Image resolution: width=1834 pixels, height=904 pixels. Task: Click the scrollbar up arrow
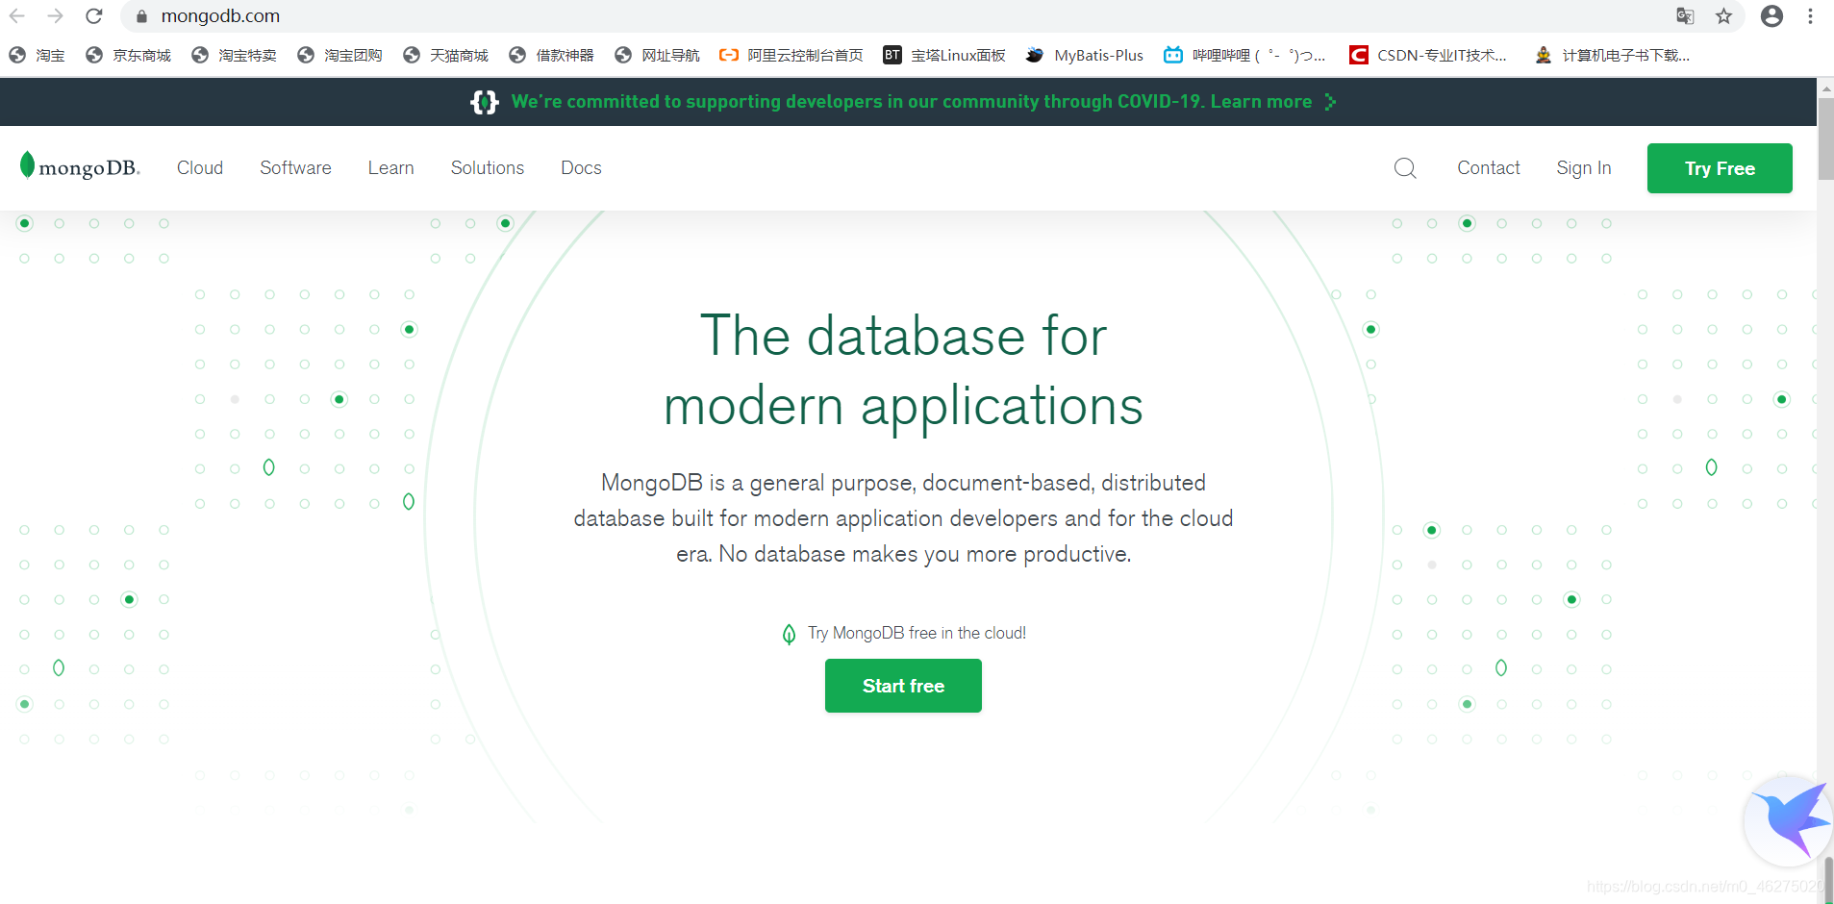point(1825,88)
